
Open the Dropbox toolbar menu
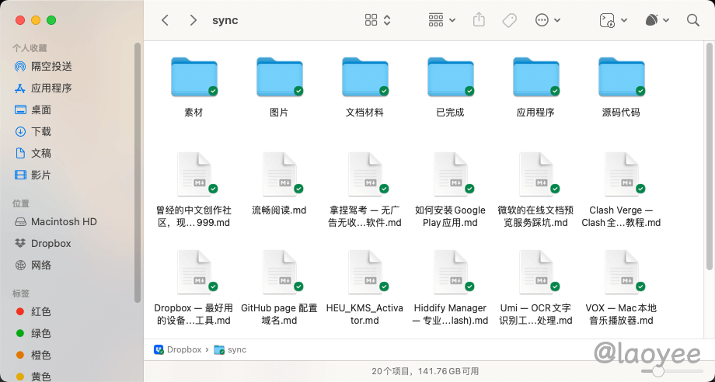(x=657, y=20)
